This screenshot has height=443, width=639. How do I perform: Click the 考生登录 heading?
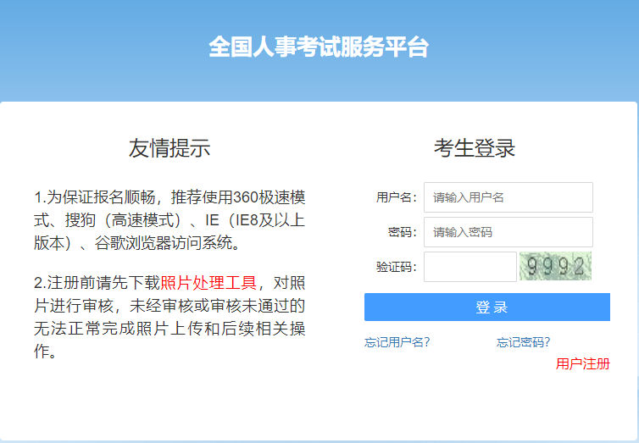click(475, 148)
